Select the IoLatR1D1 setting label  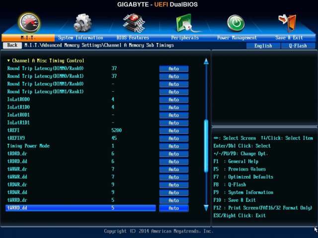point(18,122)
